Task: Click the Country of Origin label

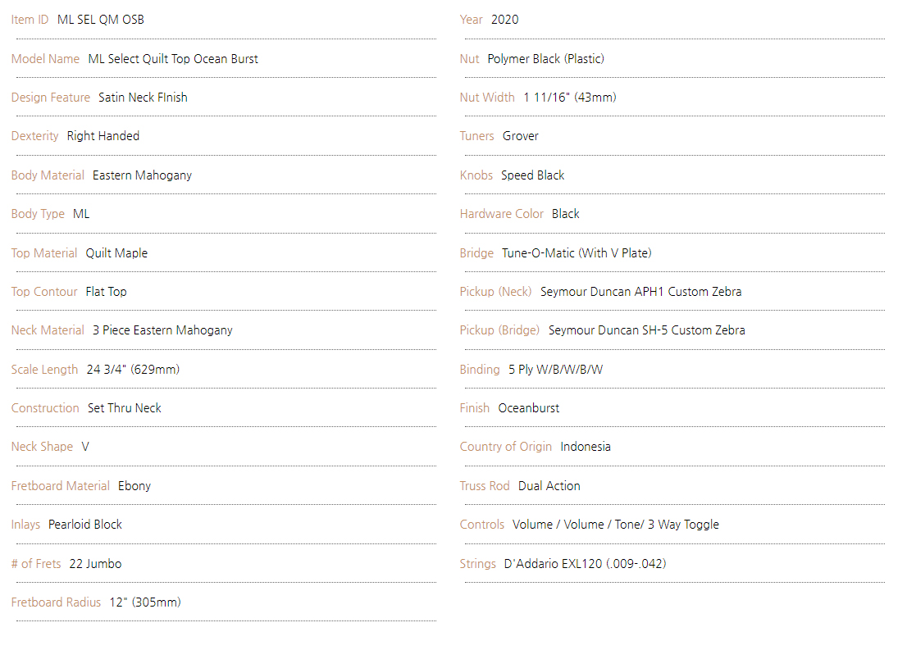Action: pyautogui.click(x=505, y=447)
